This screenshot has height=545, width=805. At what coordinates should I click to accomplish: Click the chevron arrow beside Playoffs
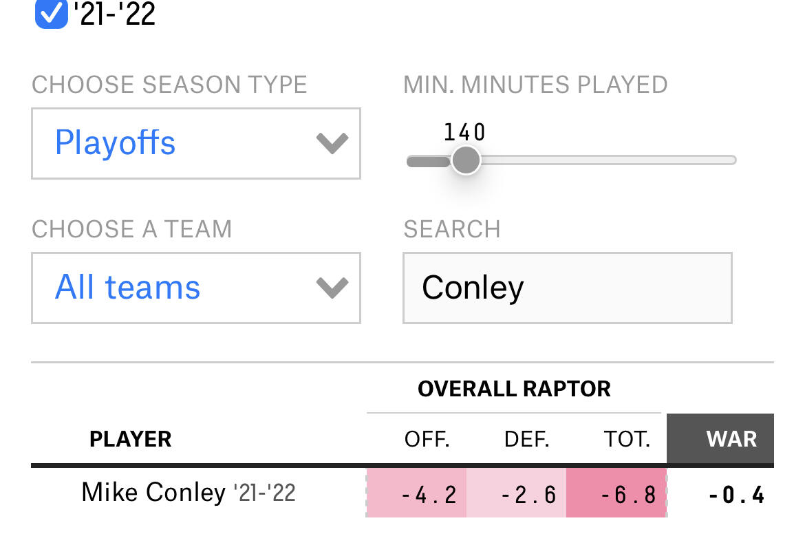[332, 143]
